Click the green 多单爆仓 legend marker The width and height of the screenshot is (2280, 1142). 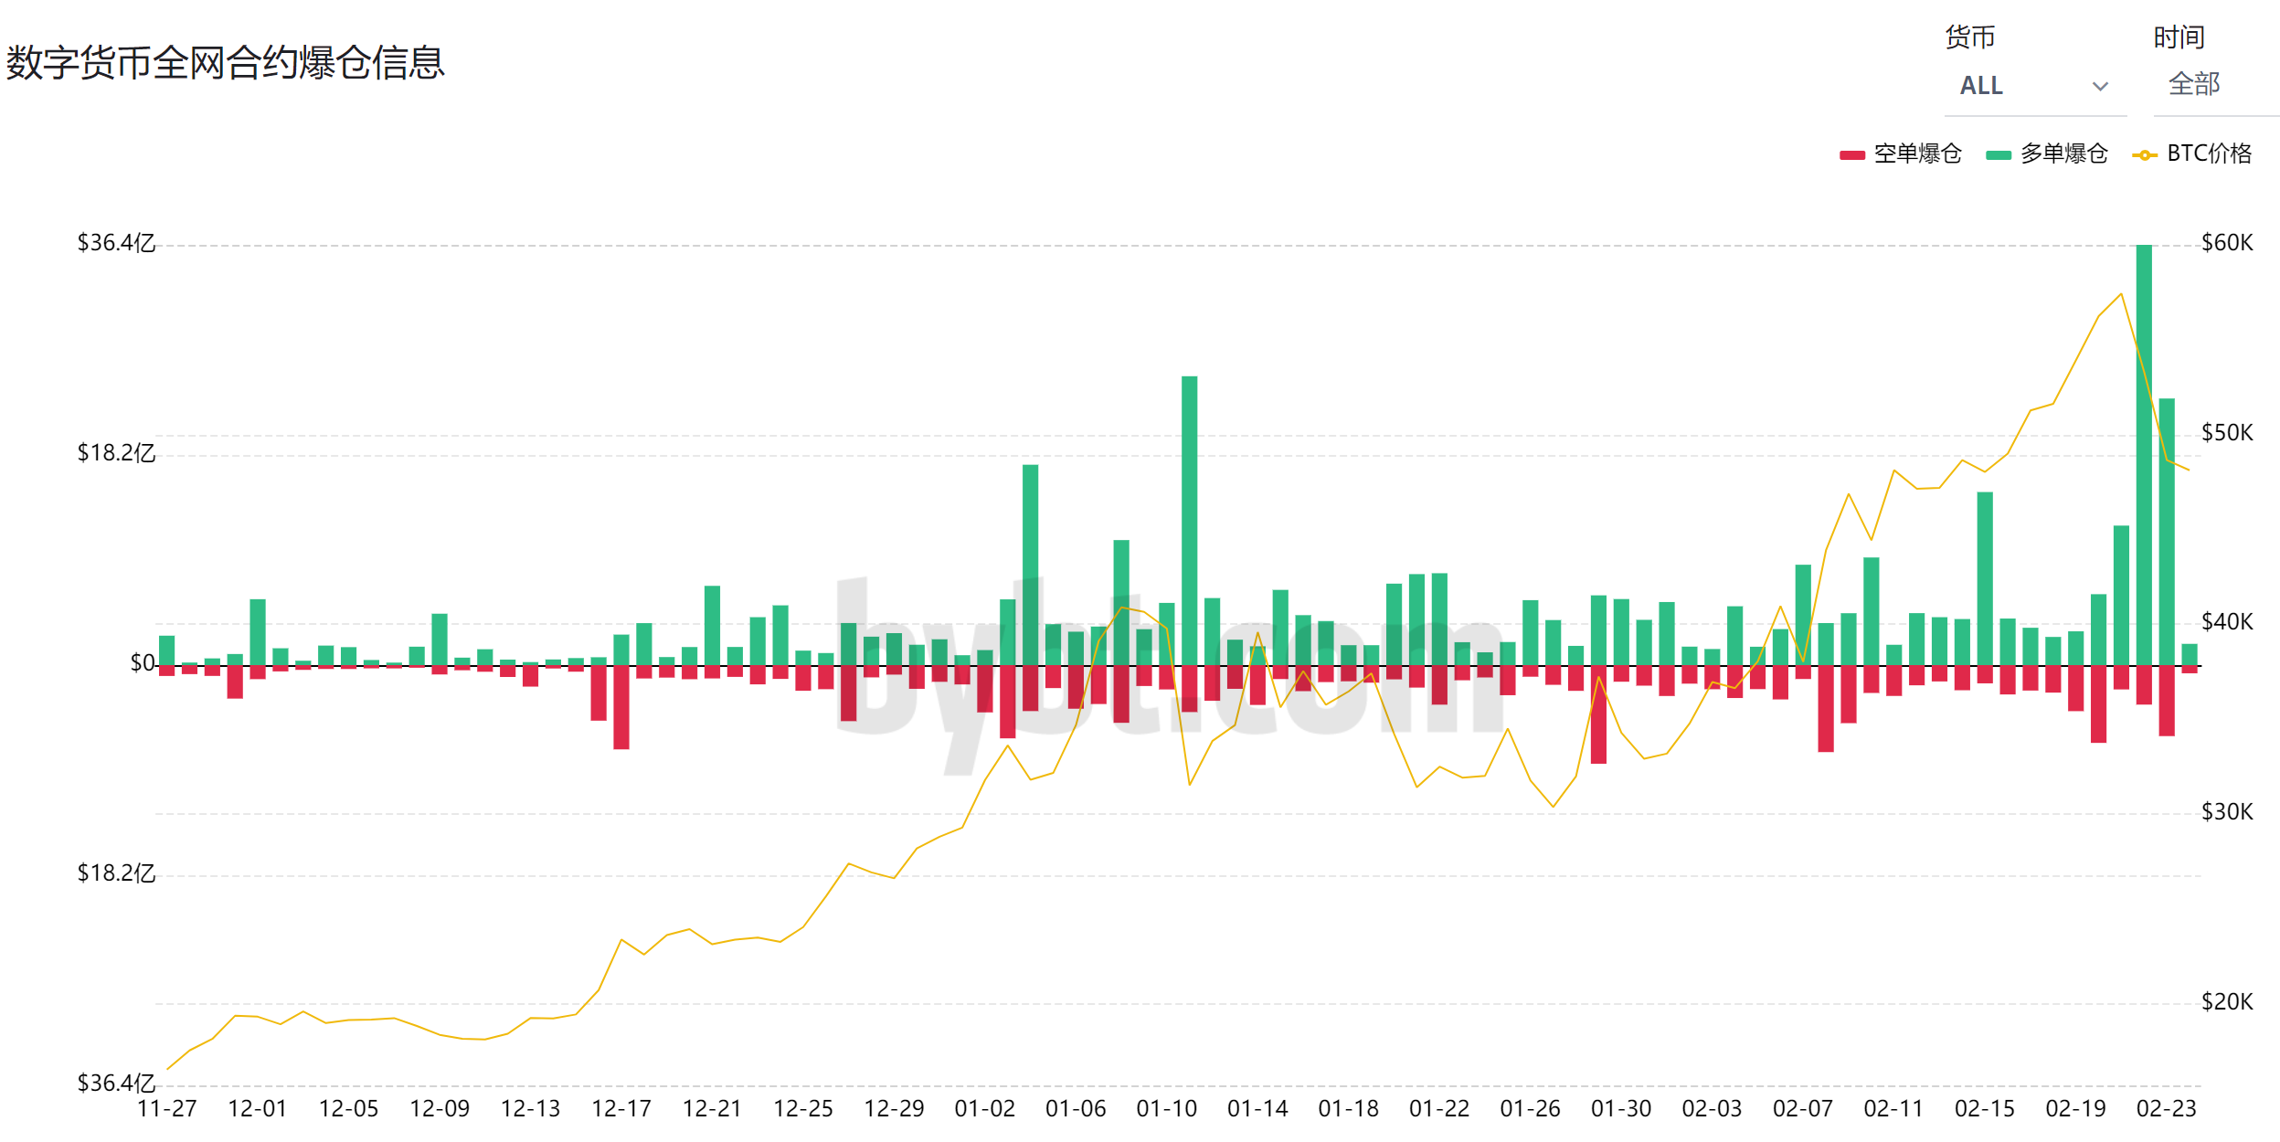pos(1999,155)
